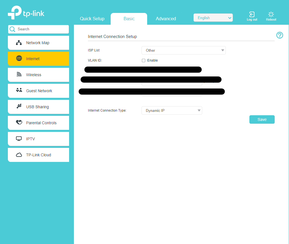Click the Internet Connection Setup heading

(x=112, y=37)
